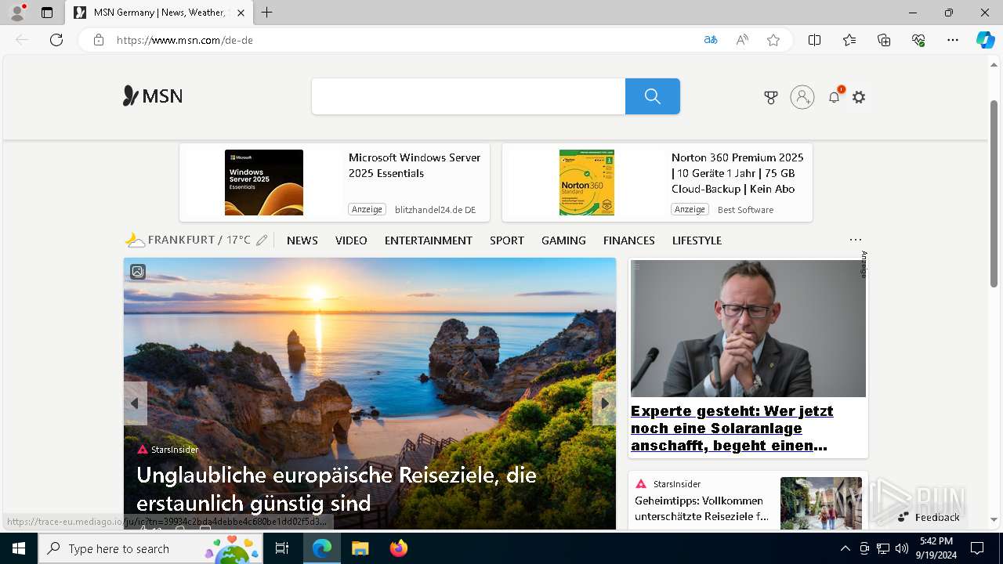Open the Edge profile icon in title bar

(x=17, y=13)
